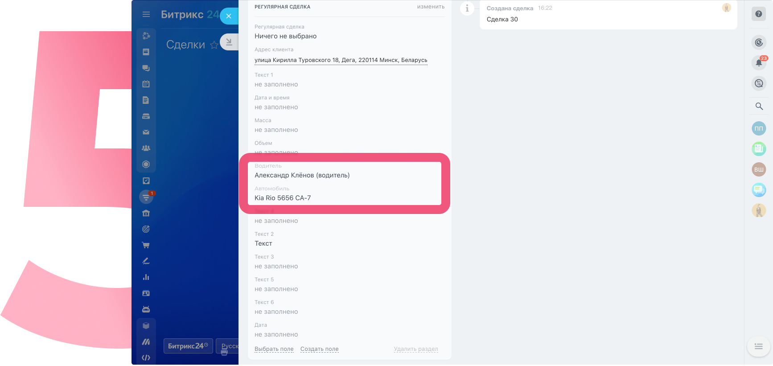
Task: Open the calendar sidebar icon
Action: point(146,84)
